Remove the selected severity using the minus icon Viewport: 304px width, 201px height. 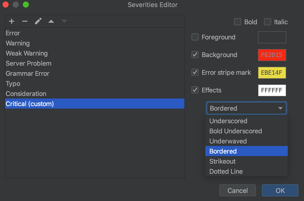(x=25, y=21)
